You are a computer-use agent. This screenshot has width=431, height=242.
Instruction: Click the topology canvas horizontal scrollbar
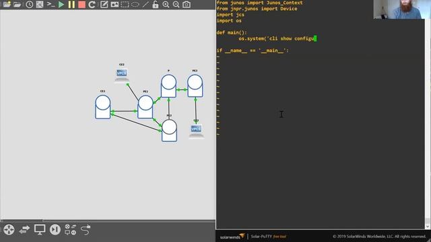[x=22, y=220]
